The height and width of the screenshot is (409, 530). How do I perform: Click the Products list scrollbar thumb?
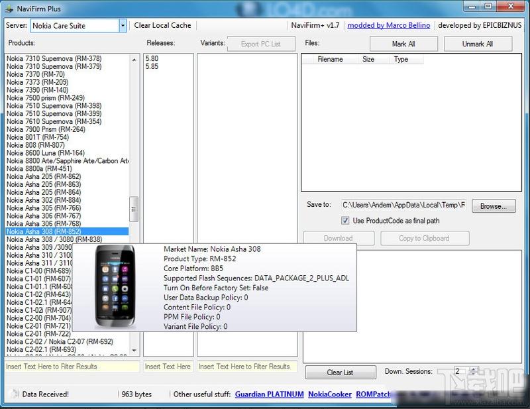(134, 209)
